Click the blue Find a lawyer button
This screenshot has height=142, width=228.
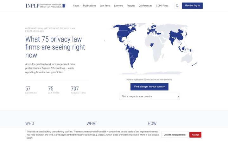(149, 87)
